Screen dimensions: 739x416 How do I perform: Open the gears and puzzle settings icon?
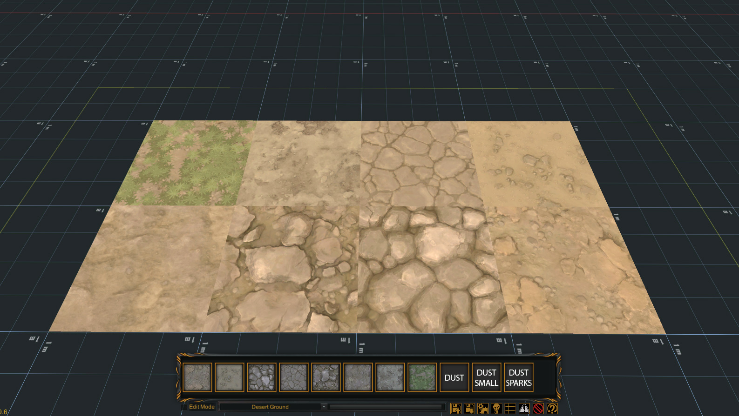[x=483, y=409]
